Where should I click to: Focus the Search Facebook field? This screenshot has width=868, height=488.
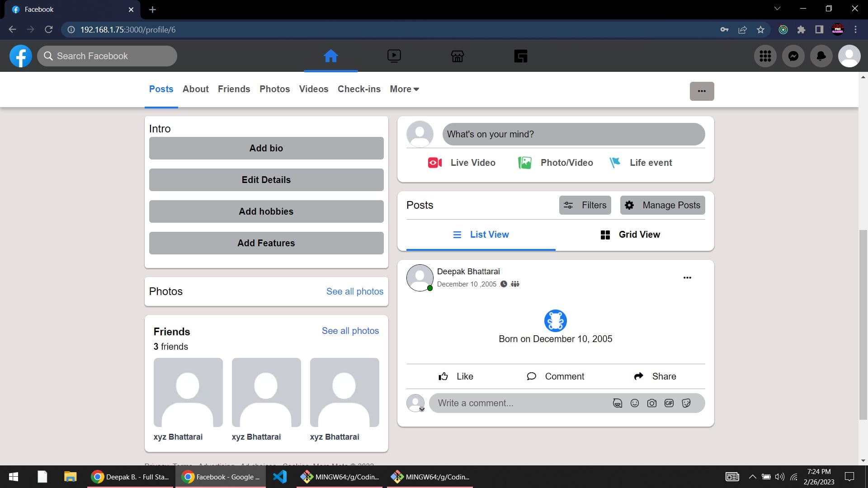tap(107, 56)
